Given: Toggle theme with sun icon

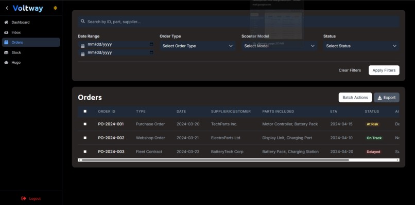Looking at the screenshot, I should pyautogui.click(x=55, y=8).
